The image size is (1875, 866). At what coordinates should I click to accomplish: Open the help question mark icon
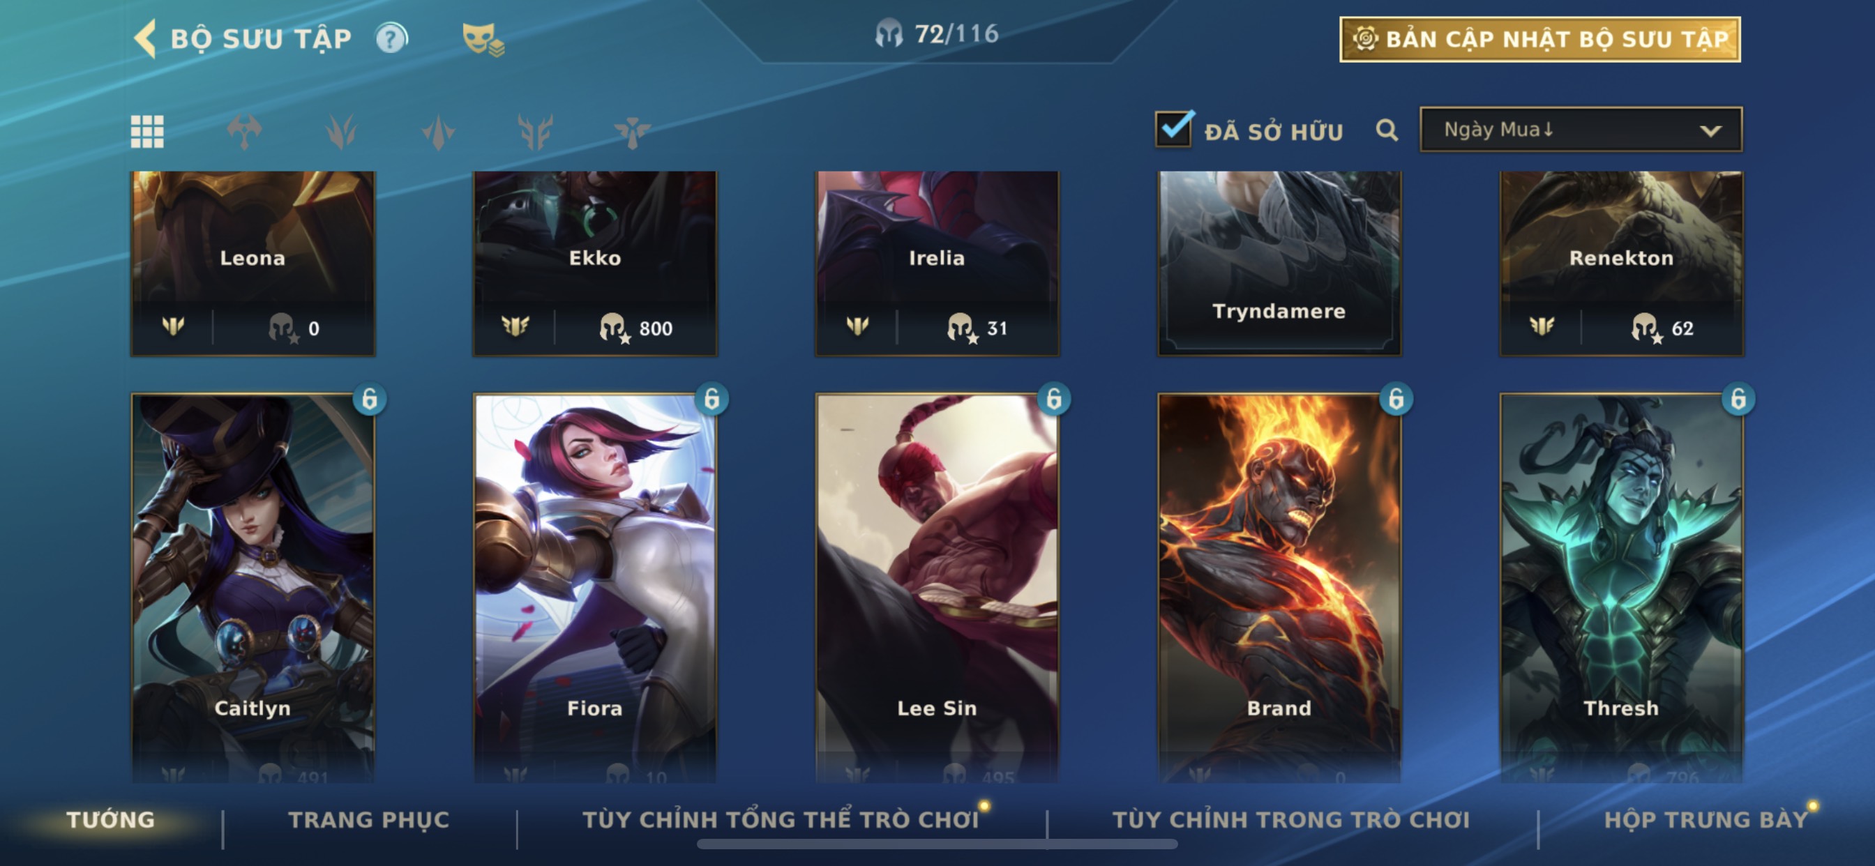click(391, 38)
